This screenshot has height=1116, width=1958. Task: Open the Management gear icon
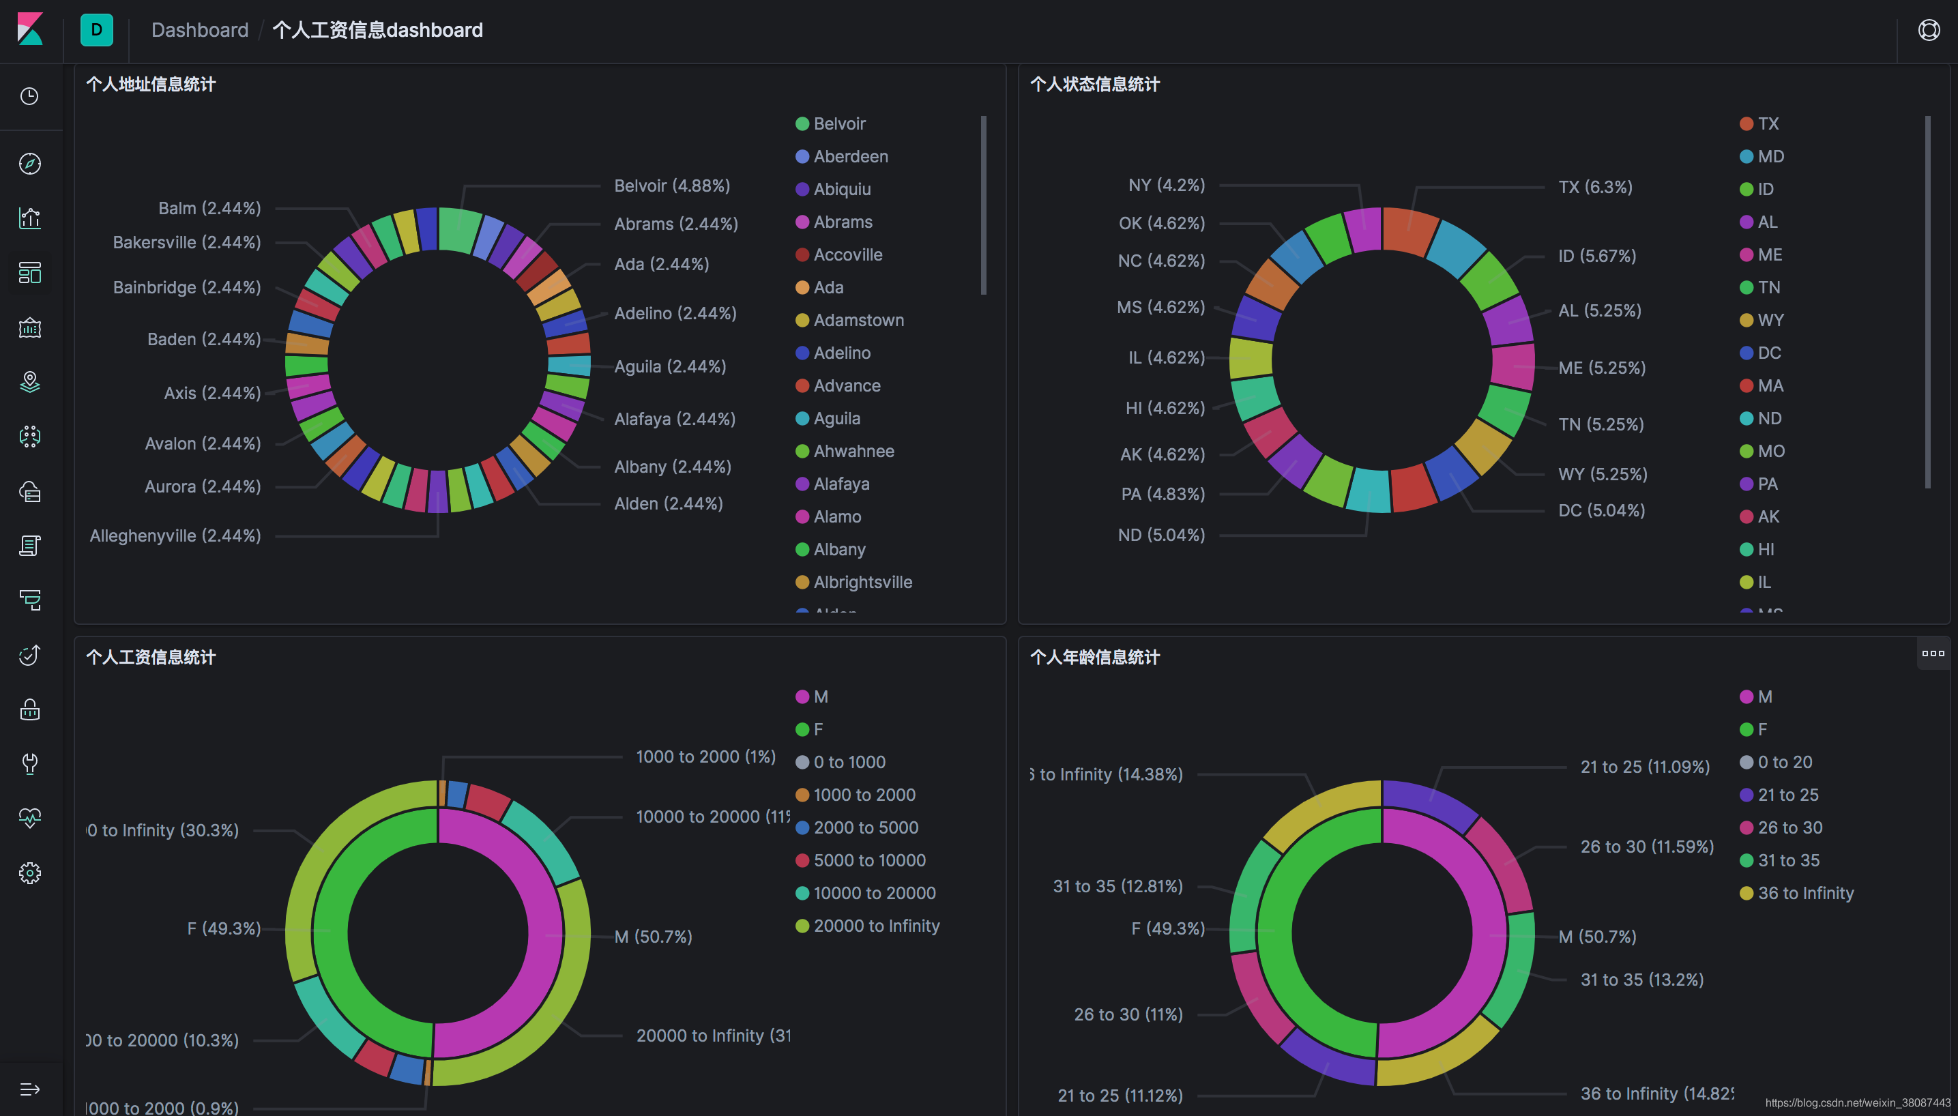pyautogui.click(x=30, y=873)
